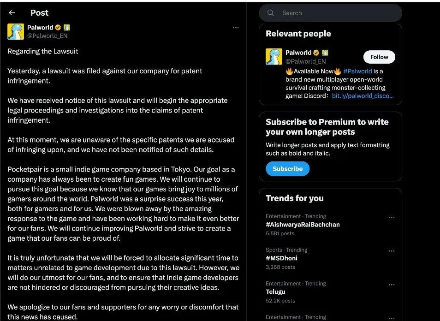Open the Telugu trending topic
The height and width of the screenshot is (321, 440).
click(x=275, y=292)
